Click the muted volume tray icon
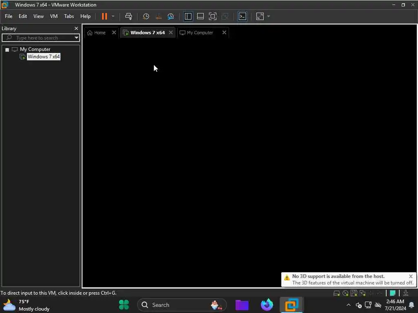The image size is (418, 313). 358,305
